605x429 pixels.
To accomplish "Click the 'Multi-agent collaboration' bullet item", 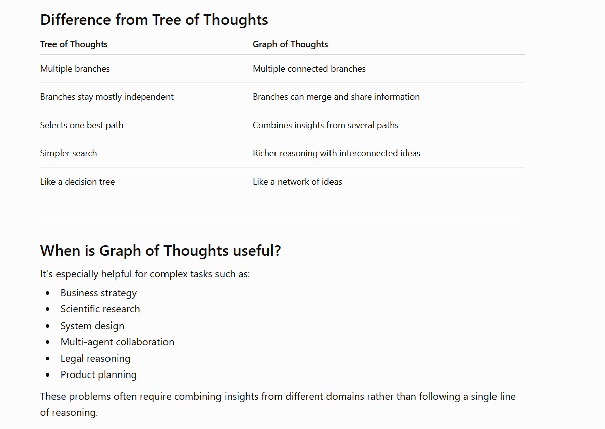I will pyautogui.click(x=117, y=342).
